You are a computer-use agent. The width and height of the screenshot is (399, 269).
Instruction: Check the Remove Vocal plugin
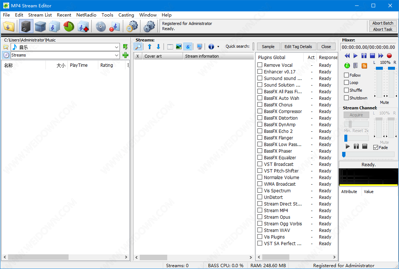click(260, 65)
